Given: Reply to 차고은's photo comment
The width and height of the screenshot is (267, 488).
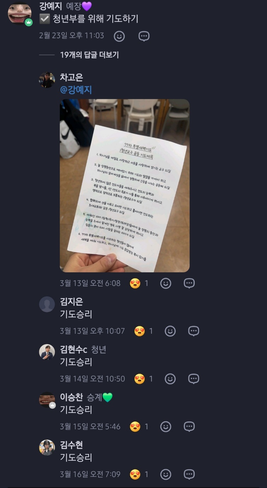Looking at the screenshot, I should click(x=189, y=283).
